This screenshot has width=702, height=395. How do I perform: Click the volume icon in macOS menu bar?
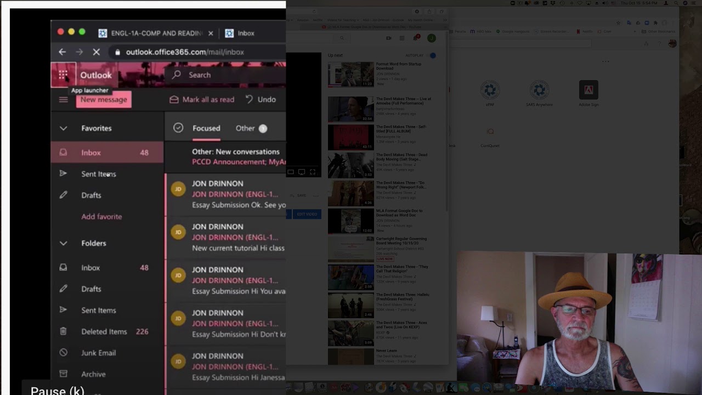[x=605, y=3]
